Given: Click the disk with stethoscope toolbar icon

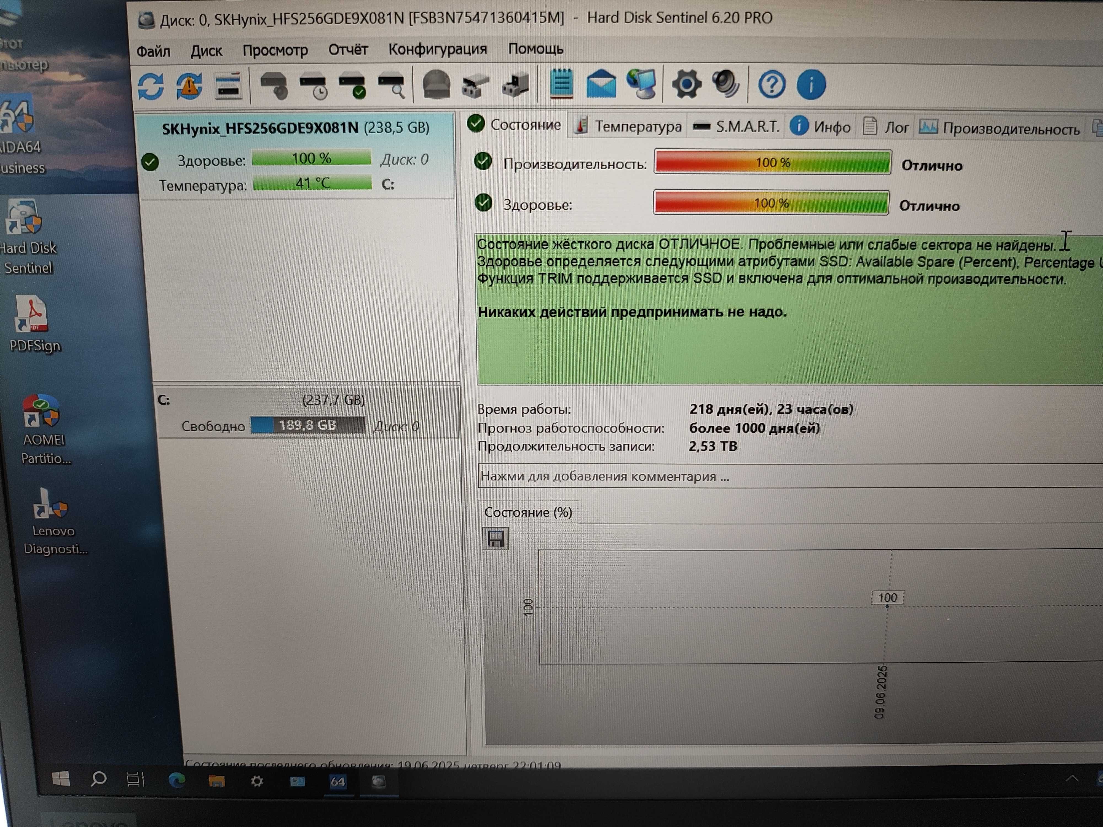Looking at the screenshot, I should [274, 85].
